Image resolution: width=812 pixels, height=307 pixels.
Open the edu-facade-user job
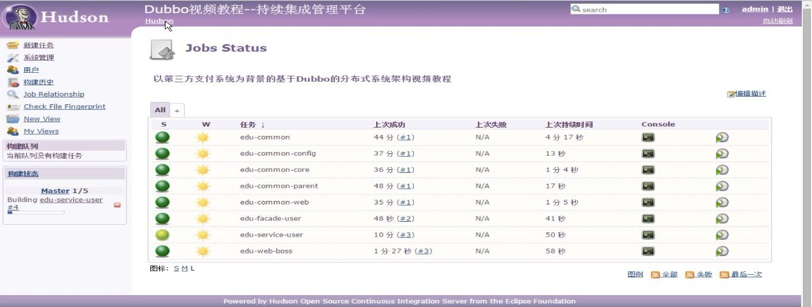pyautogui.click(x=270, y=218)
